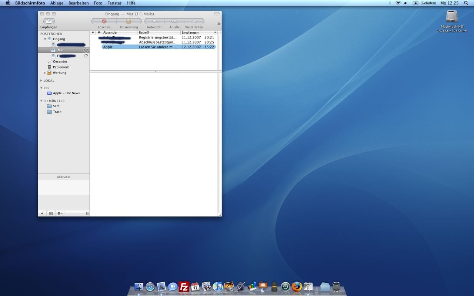474x296 pixels.
Task: Open Finder from the Dock
Action: coord(139,286)
